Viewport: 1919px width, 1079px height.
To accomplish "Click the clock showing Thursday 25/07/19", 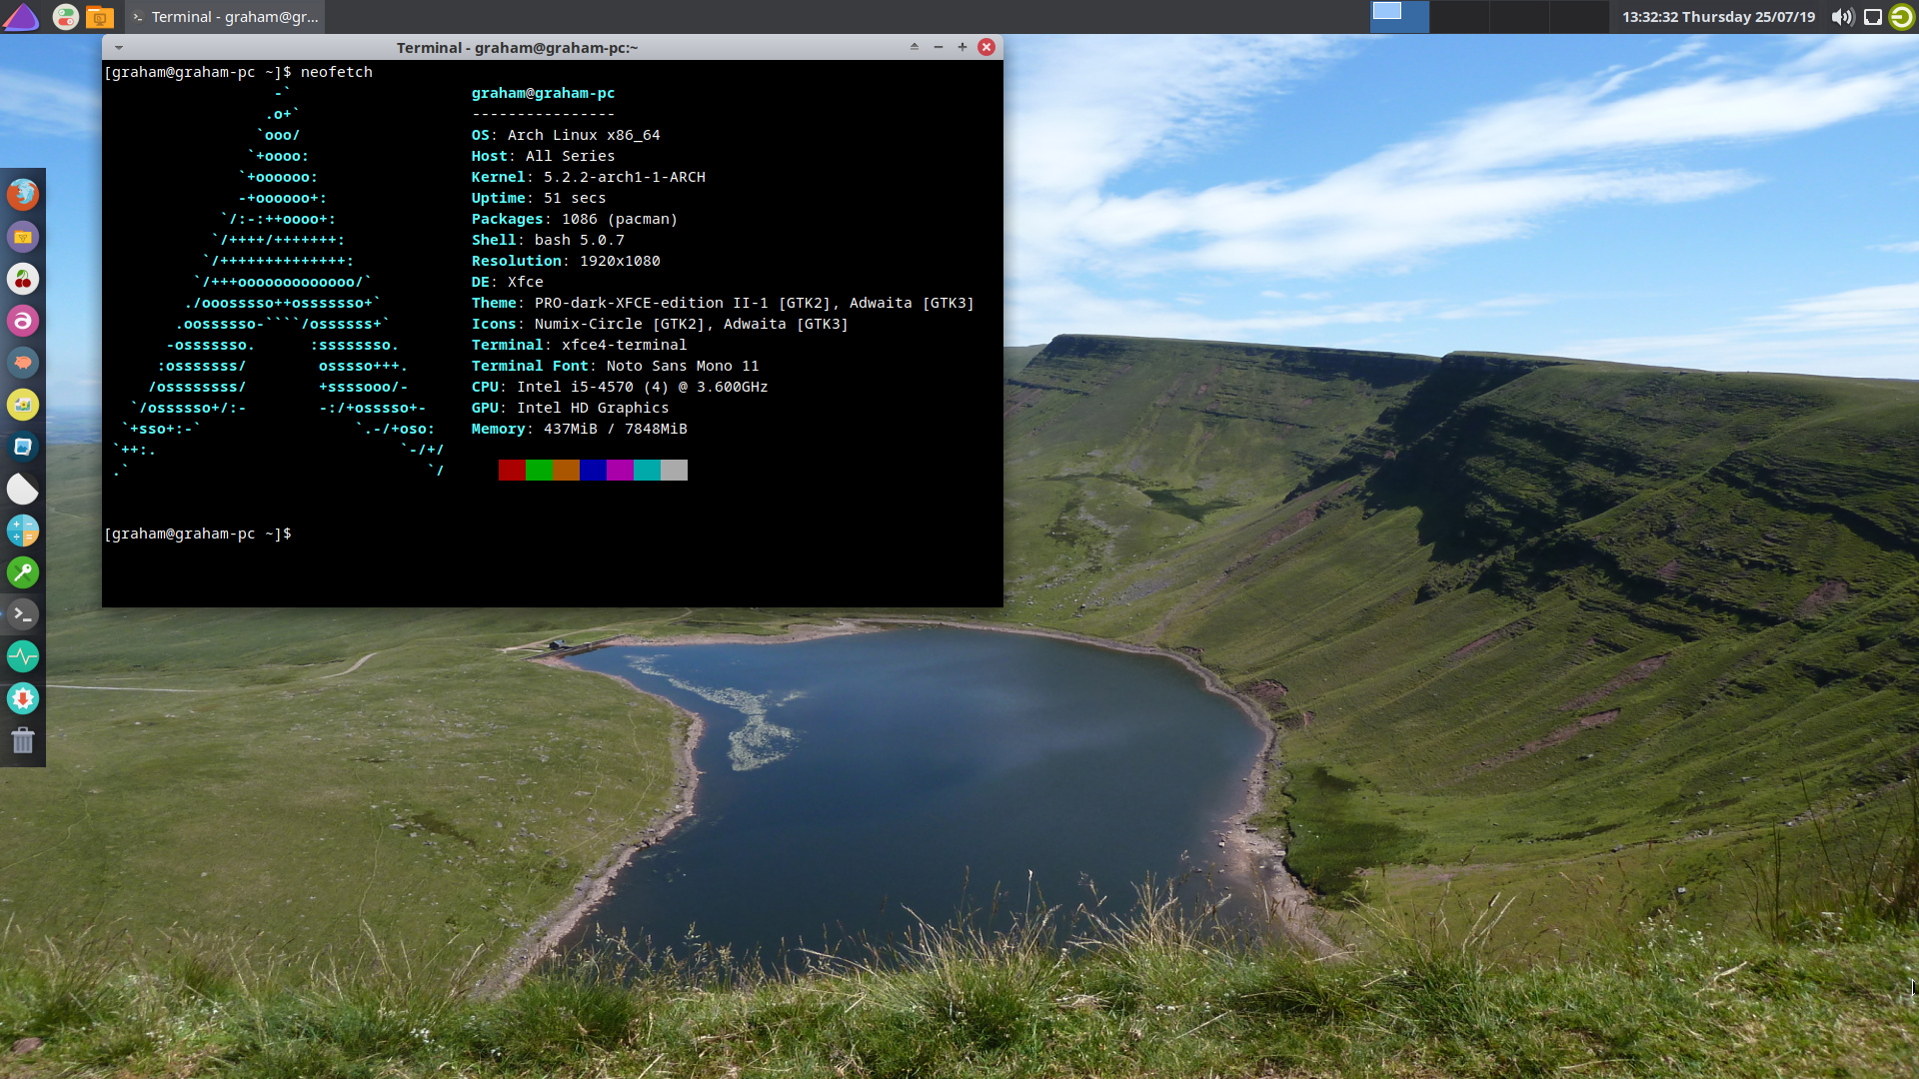I will point(1718,17).
